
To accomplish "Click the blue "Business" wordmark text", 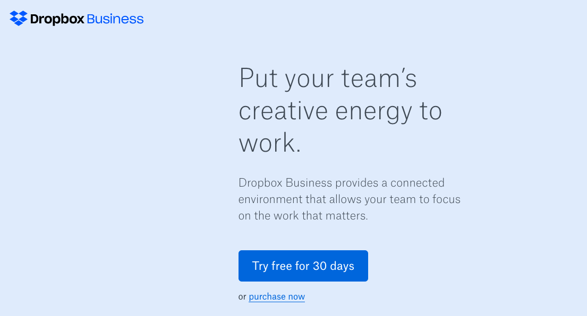I will (x=115, y=19).
